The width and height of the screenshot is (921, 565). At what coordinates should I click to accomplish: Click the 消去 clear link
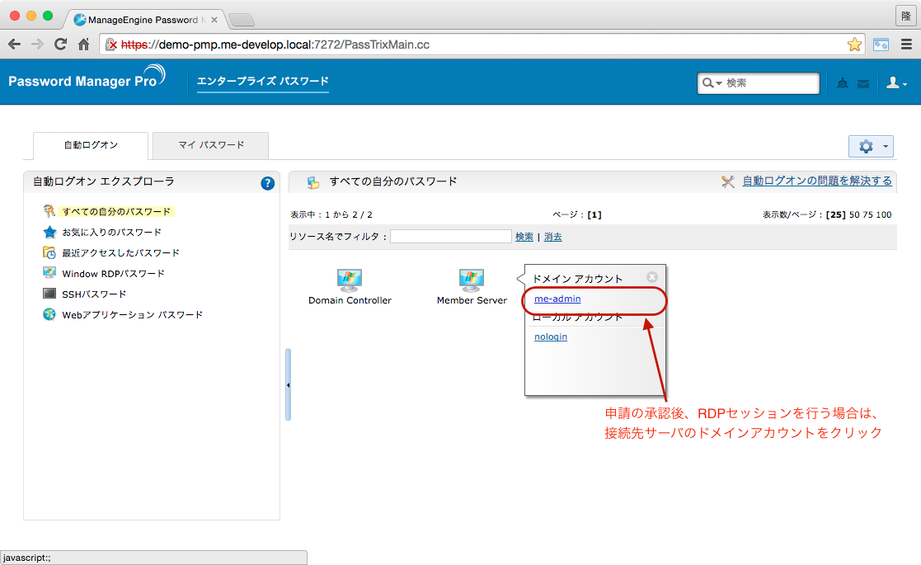point(552,237)
